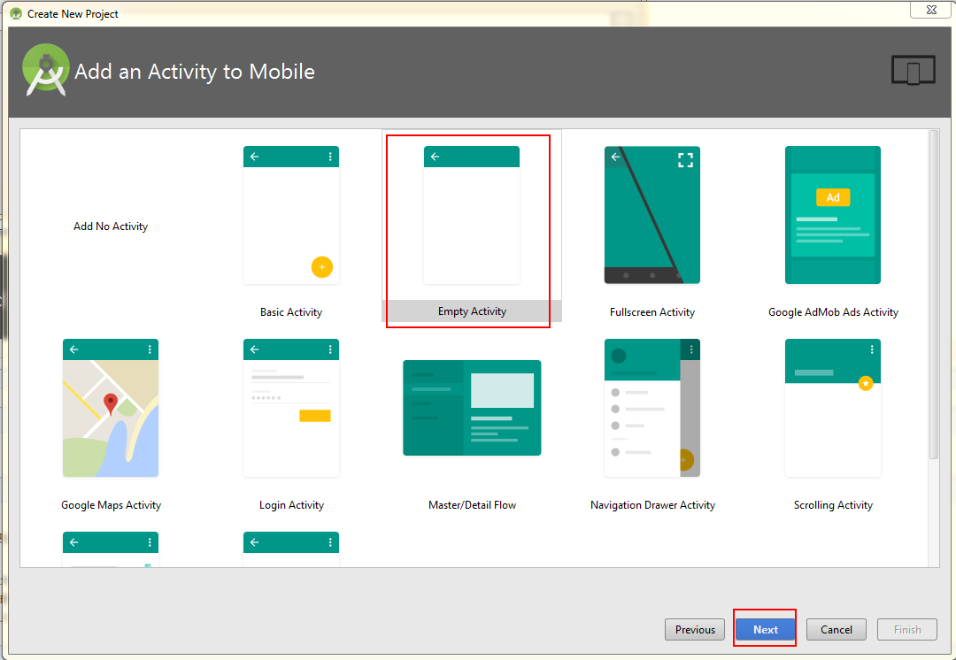The image size is (956, 660).
Task: Click the Android Studio logo in the header
Action: point(46,70)
